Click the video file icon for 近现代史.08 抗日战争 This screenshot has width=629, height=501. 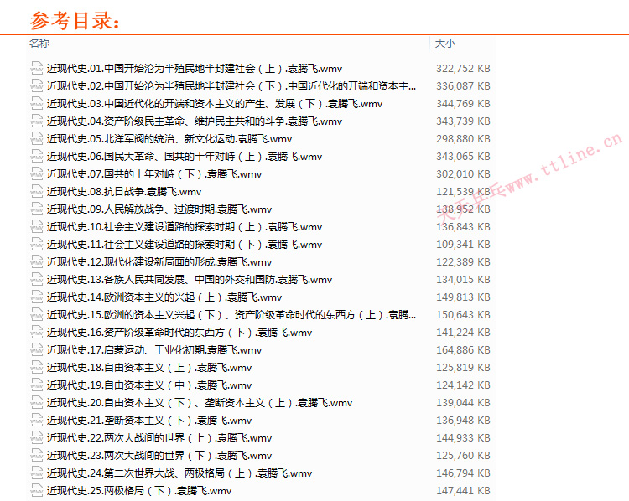[35, 192]
